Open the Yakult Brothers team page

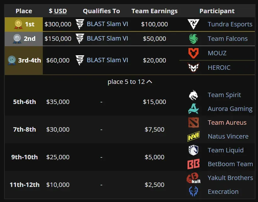pos(230,178)
